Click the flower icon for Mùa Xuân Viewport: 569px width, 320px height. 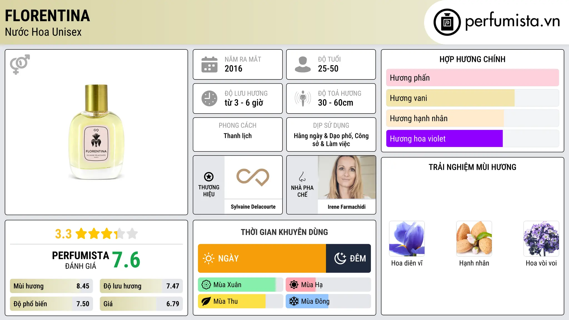tap(206, 285)
